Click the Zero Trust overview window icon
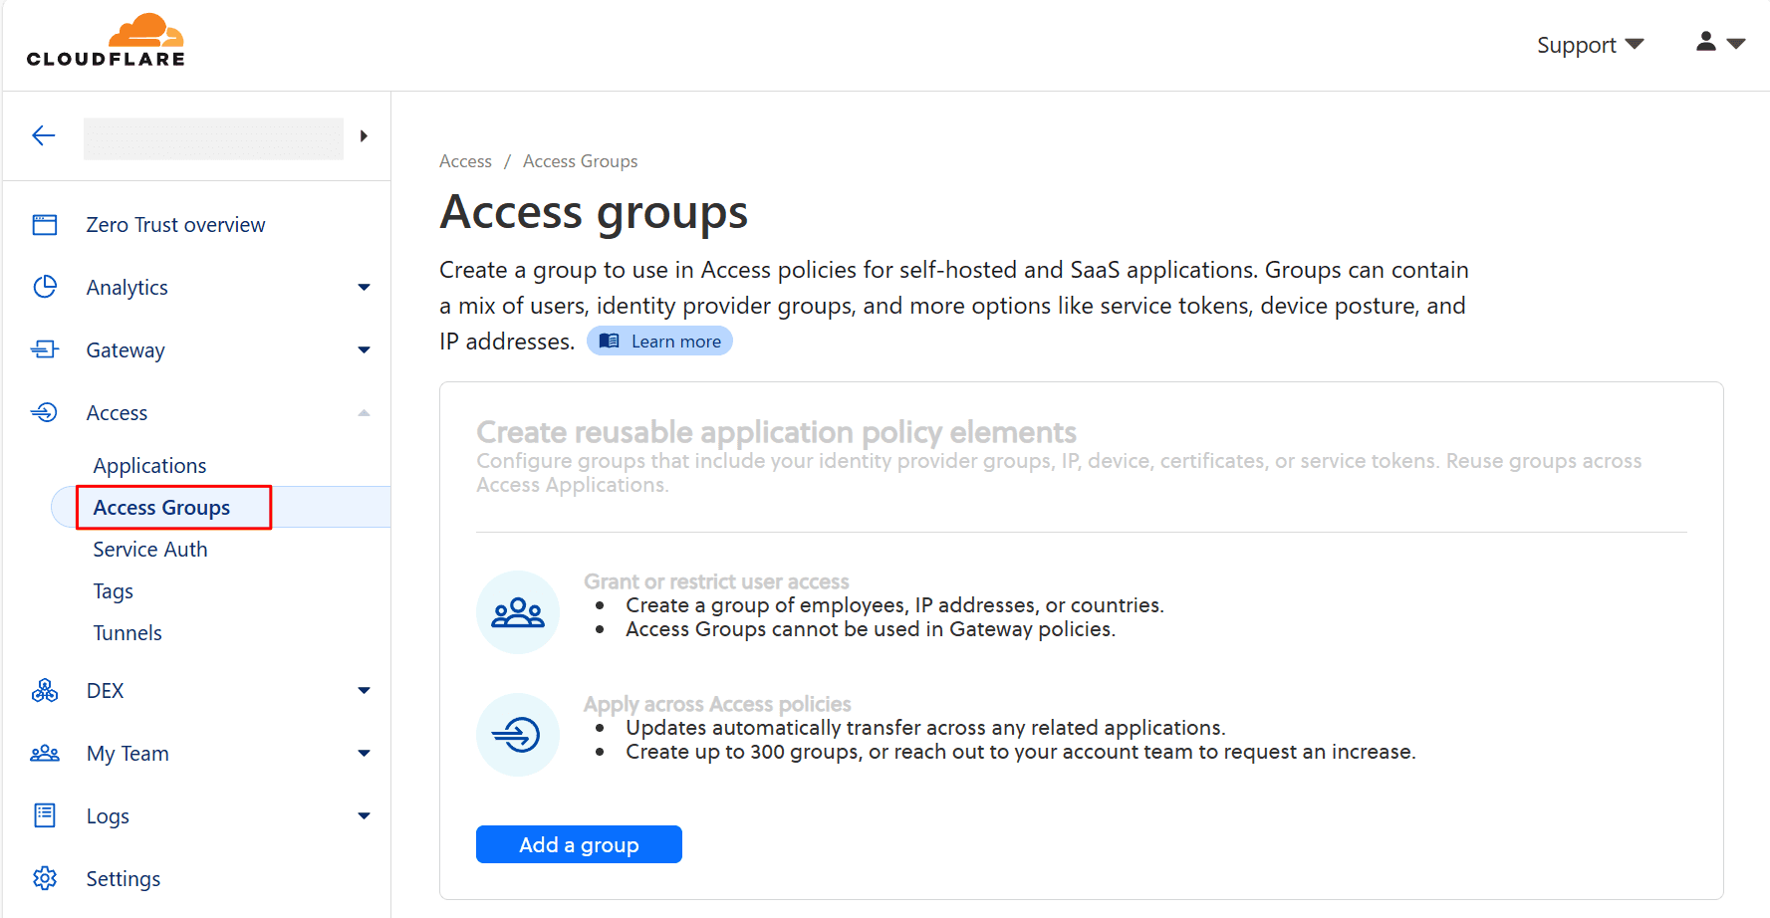Screen dimensions: 1770x918 pyautogui.click(x=45, y=225)
